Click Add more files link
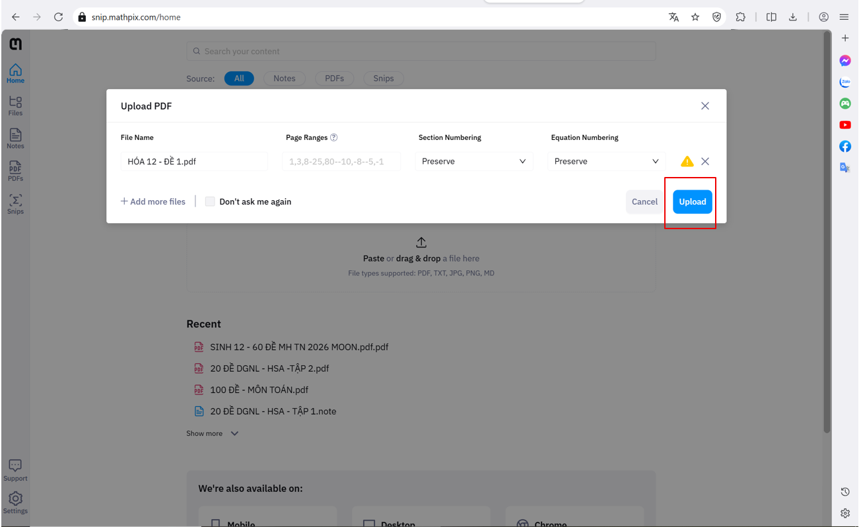The image size is (859, 527). 153,201
